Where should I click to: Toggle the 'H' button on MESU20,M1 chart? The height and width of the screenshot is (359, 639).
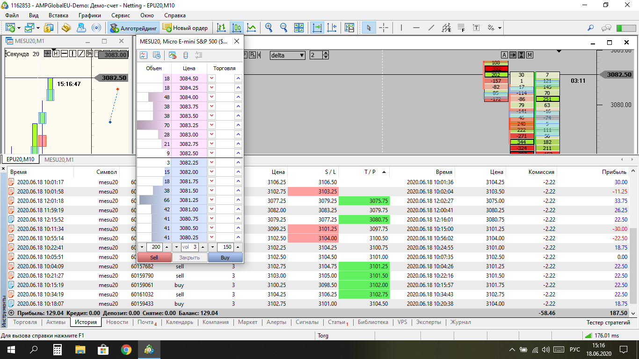pos(56,54)
